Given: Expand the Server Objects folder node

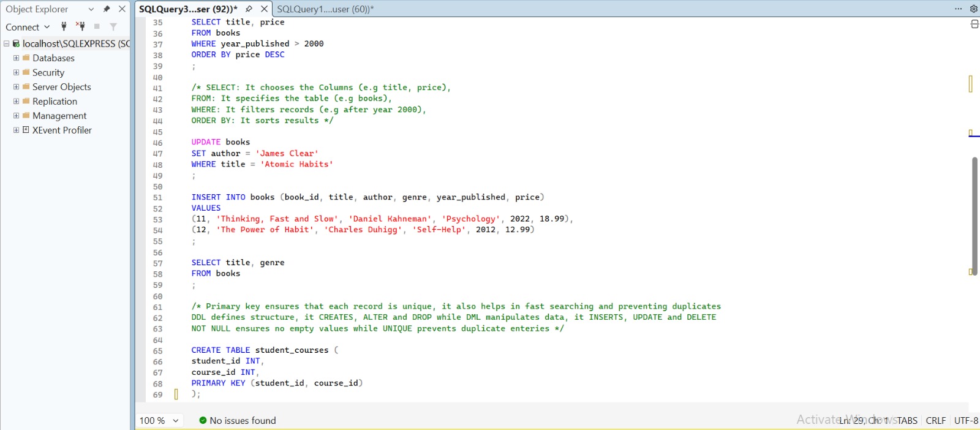Looking at the screenshot, I should pyautogui.click(x=16, y=87).
